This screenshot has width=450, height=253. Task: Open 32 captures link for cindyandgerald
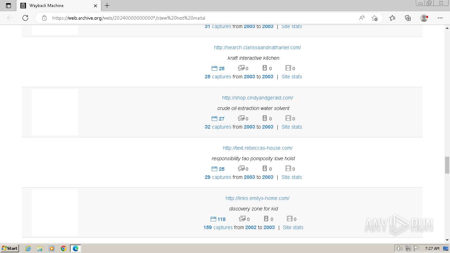tap(218, 127)
